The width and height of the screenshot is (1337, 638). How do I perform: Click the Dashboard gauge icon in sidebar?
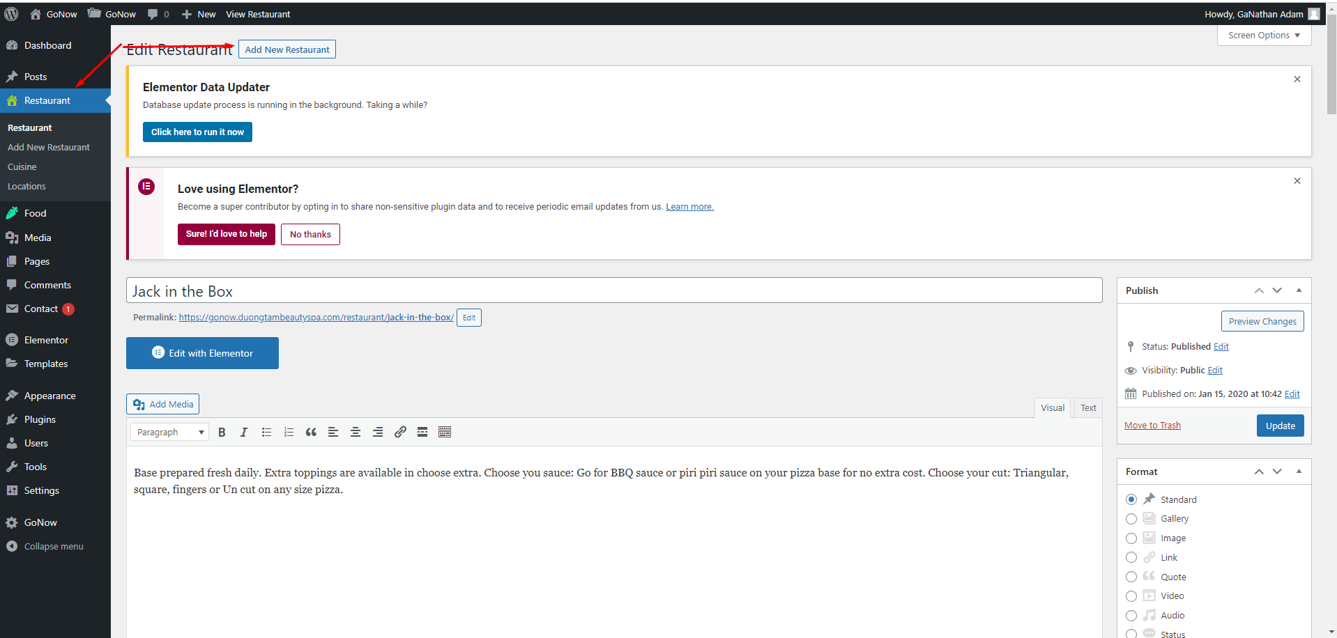click(x=12, y=45)
